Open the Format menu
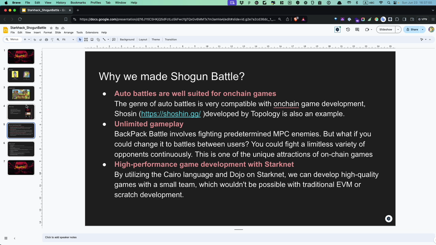Image resolution: width=436 pixels, height=245 pixels. click(x=48, y=32)
